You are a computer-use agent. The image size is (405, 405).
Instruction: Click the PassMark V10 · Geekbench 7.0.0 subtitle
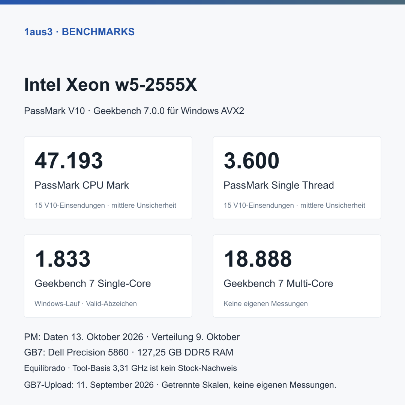[x=134, y=111]
